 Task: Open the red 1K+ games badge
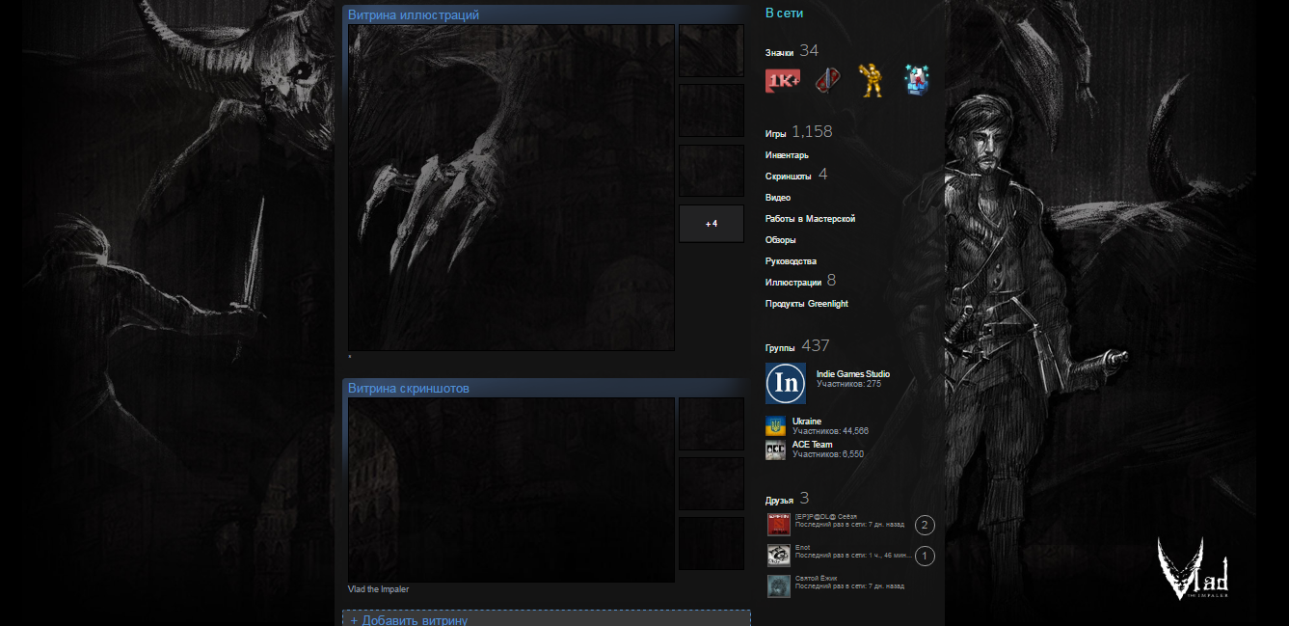782,81
